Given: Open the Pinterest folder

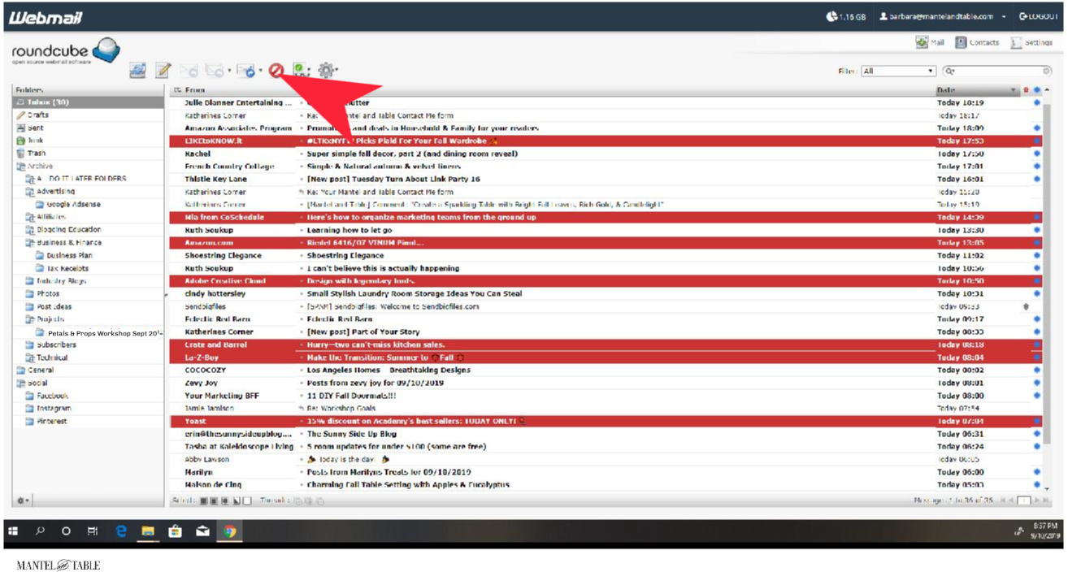Looking at the screenshot, I should pos(88,422).
